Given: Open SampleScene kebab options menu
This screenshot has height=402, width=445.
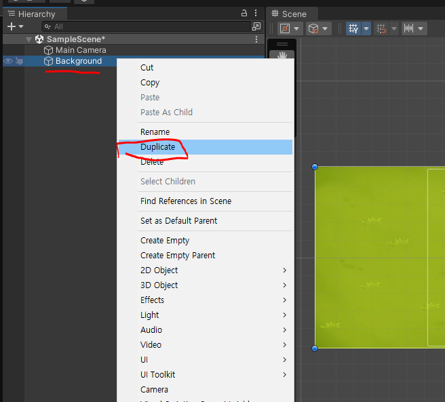Looking at the screenshot, I should coord(256,39).
